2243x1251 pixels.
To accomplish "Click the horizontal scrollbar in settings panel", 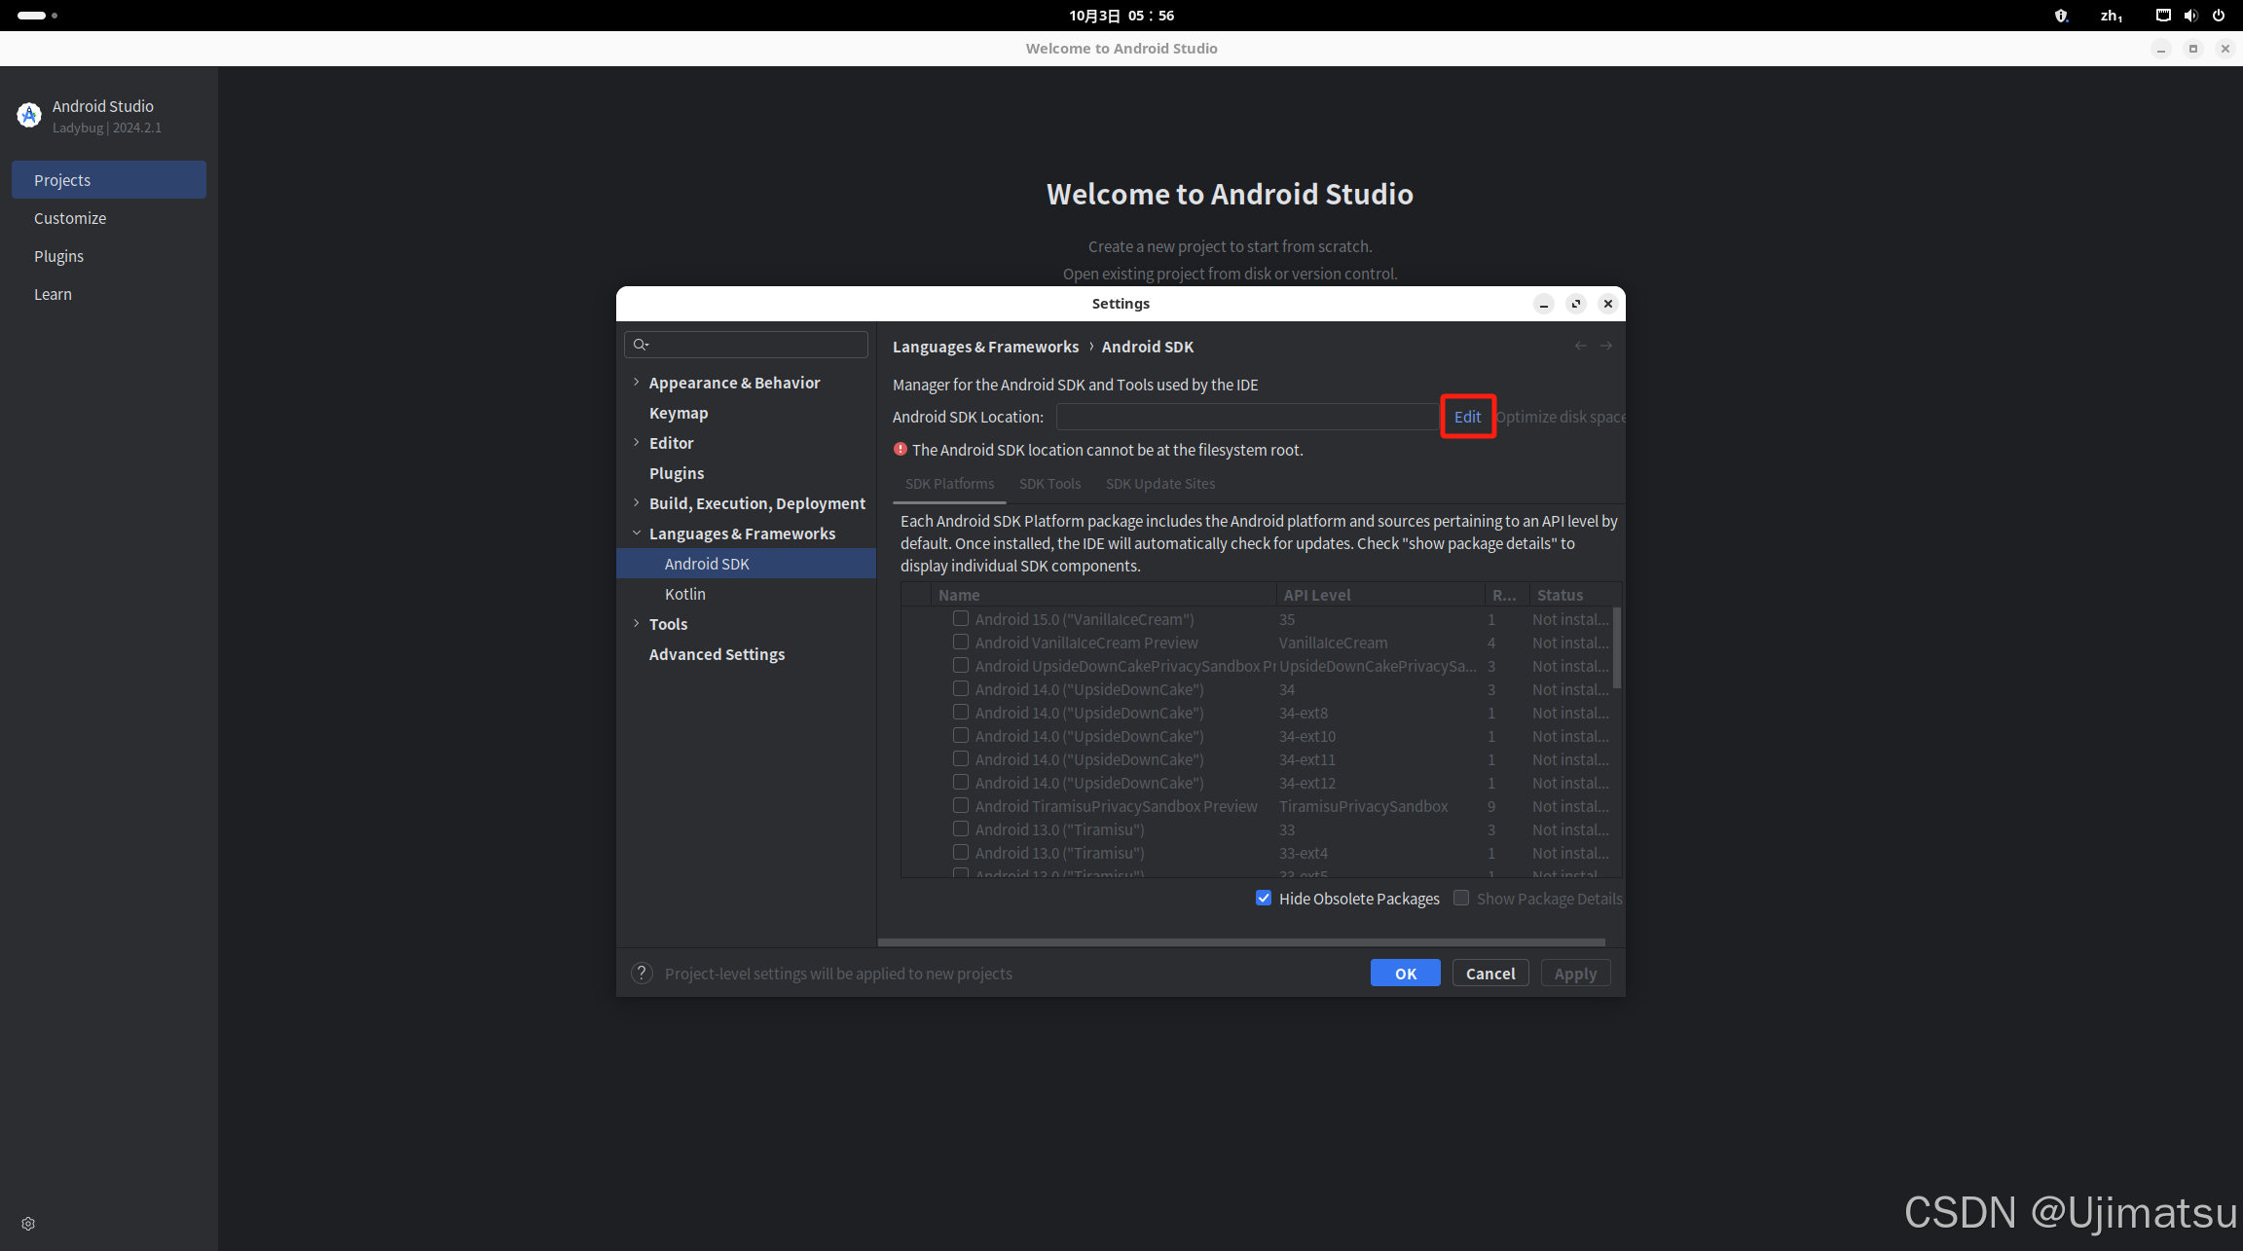I will (x=1241, y=942).
